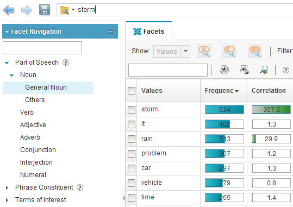Select the Adjective facet

[x=33, y=125]
